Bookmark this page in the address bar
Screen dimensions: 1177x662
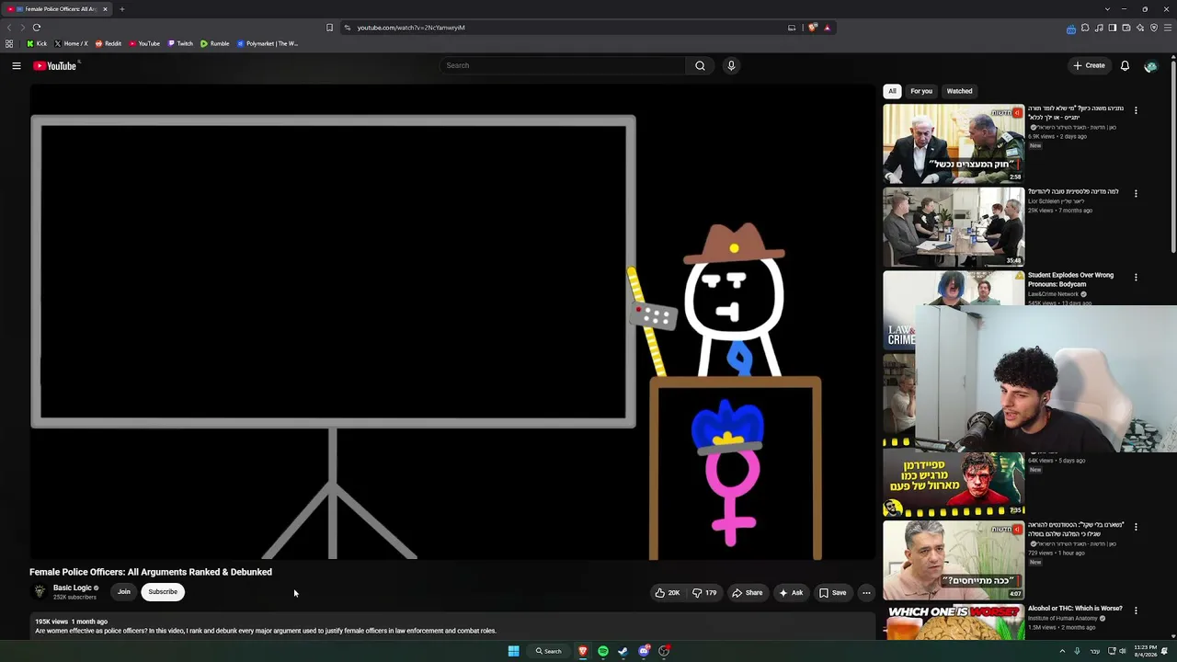(x=329, y=28)
